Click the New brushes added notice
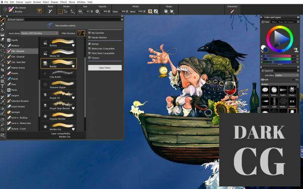303x189 pixels. point(66,26)
